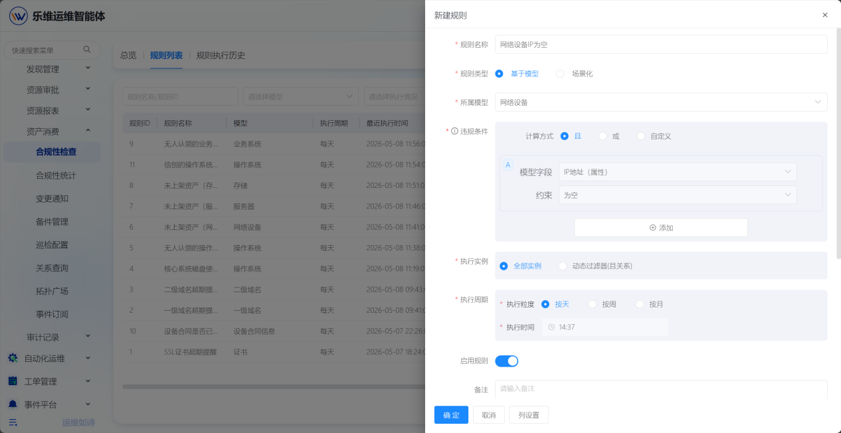The image size is (841, 433).
Task: Click the 添加 condition button
Action: (x=661, y=228)
